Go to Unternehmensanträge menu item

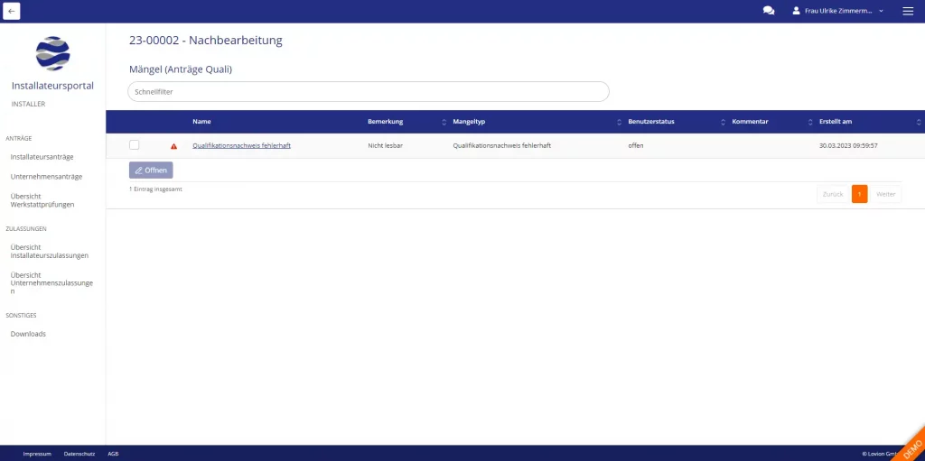[x=46, y=176]
